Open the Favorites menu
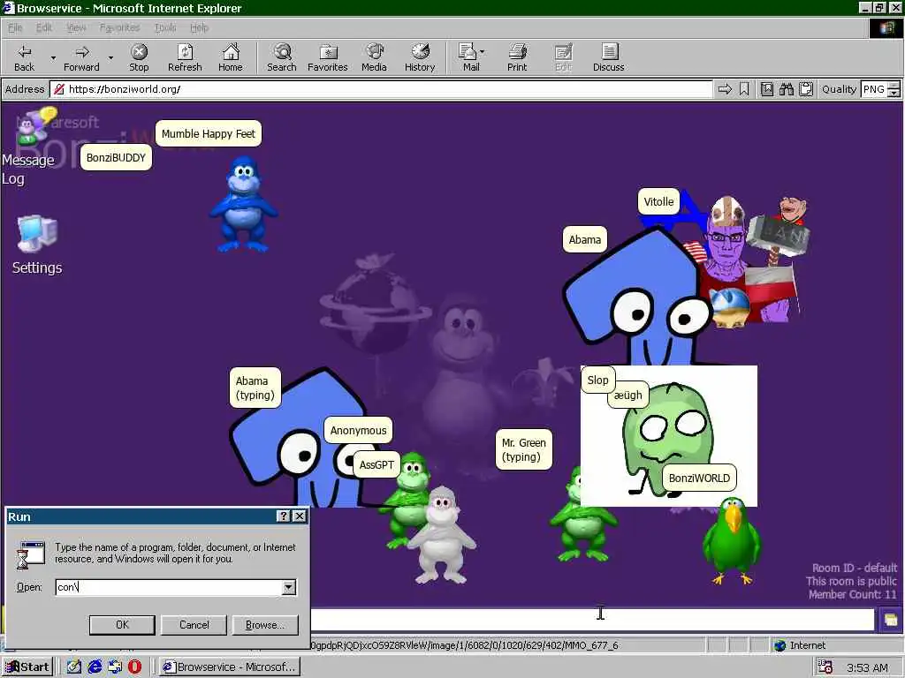This screenshot has width=905, height=678. coord(119,27)
